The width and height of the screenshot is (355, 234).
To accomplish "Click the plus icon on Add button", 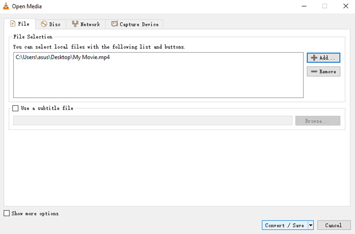I will point(314,58).
